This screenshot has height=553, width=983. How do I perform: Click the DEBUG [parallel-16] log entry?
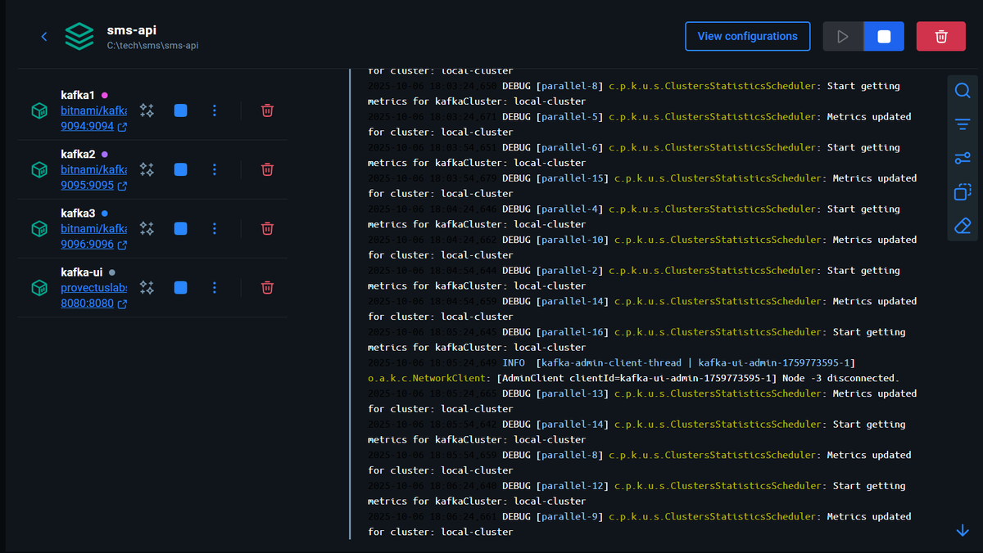tap(636, 339)
